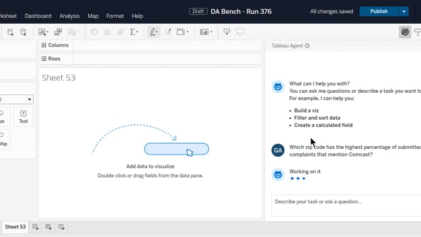Screen dimensions: 421x237
Task: Click the Publish button
Action: pos(379,12)
